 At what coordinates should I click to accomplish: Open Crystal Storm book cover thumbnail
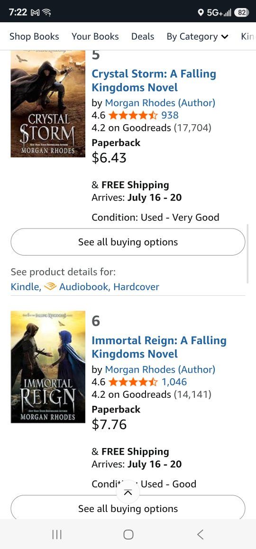(x=48, y=104)
